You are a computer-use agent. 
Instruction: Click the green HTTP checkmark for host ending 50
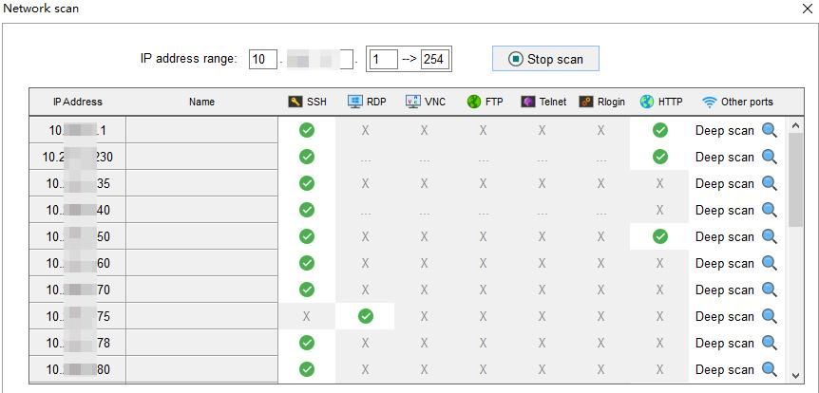pos(660,236)
